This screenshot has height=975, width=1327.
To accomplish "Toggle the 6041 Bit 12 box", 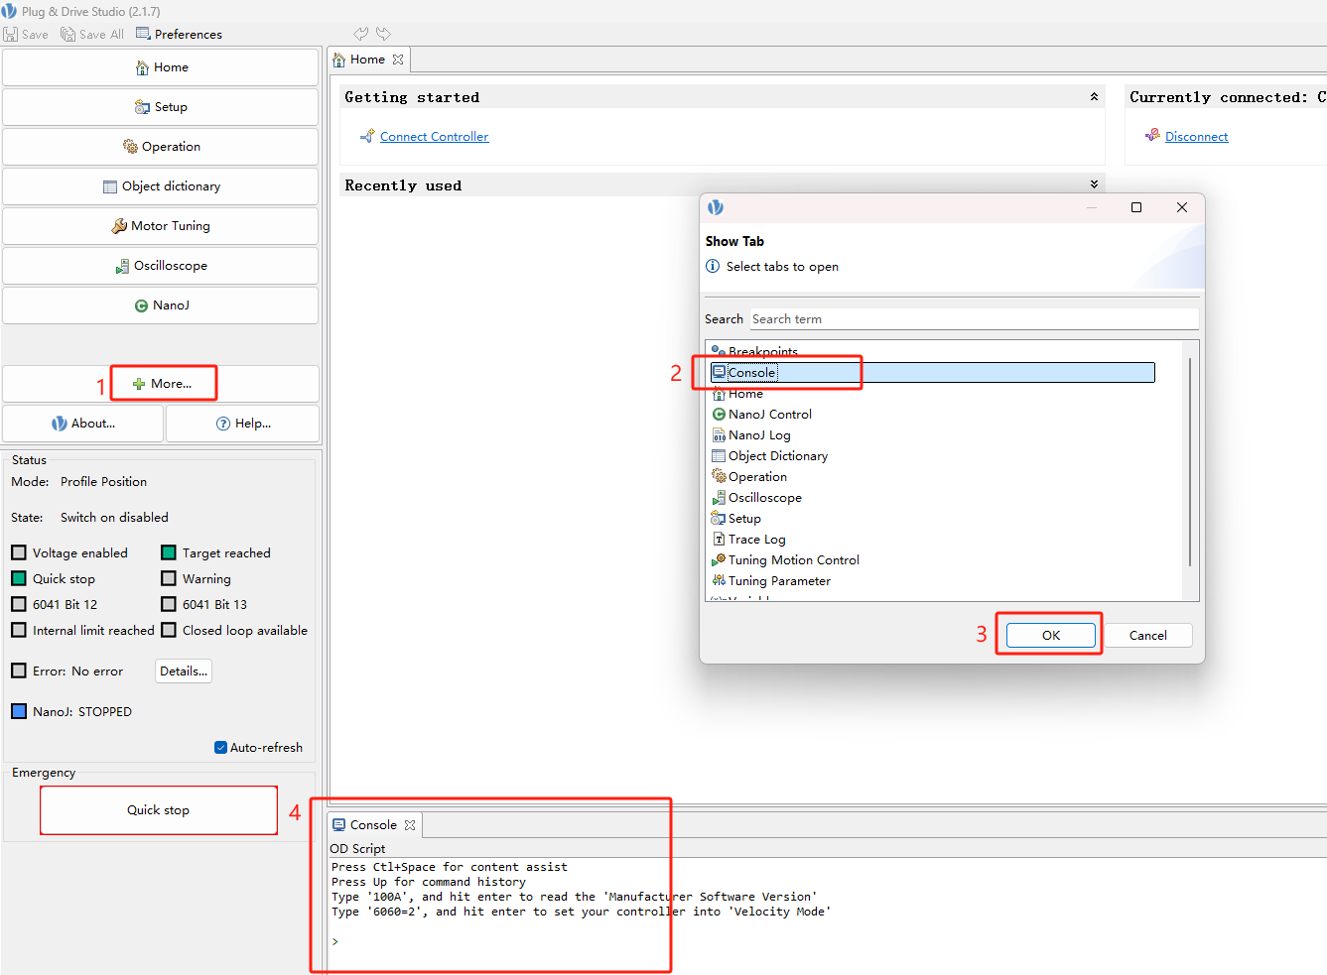I will [x=19, y=604].
